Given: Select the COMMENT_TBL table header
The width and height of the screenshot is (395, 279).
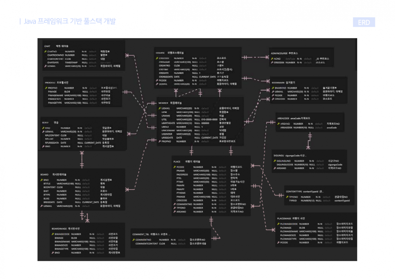Looking at the screenshot, I should point(151,234).
